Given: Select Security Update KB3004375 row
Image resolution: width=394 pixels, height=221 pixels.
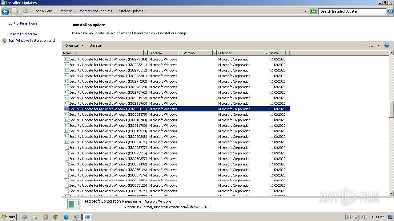Looking at the screenshot, I should point(176,114).
